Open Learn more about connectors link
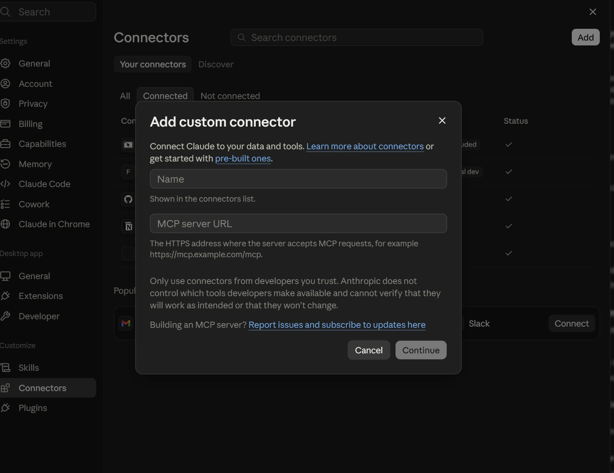This screenshot has width=614, height=473. coord(365,146)
